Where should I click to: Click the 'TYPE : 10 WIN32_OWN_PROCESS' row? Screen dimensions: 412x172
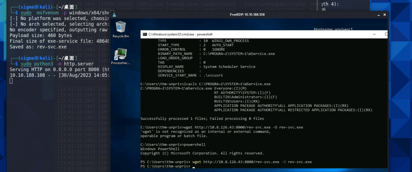click(x=203, y=41)
